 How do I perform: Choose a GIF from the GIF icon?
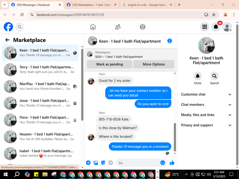(110, 163)
